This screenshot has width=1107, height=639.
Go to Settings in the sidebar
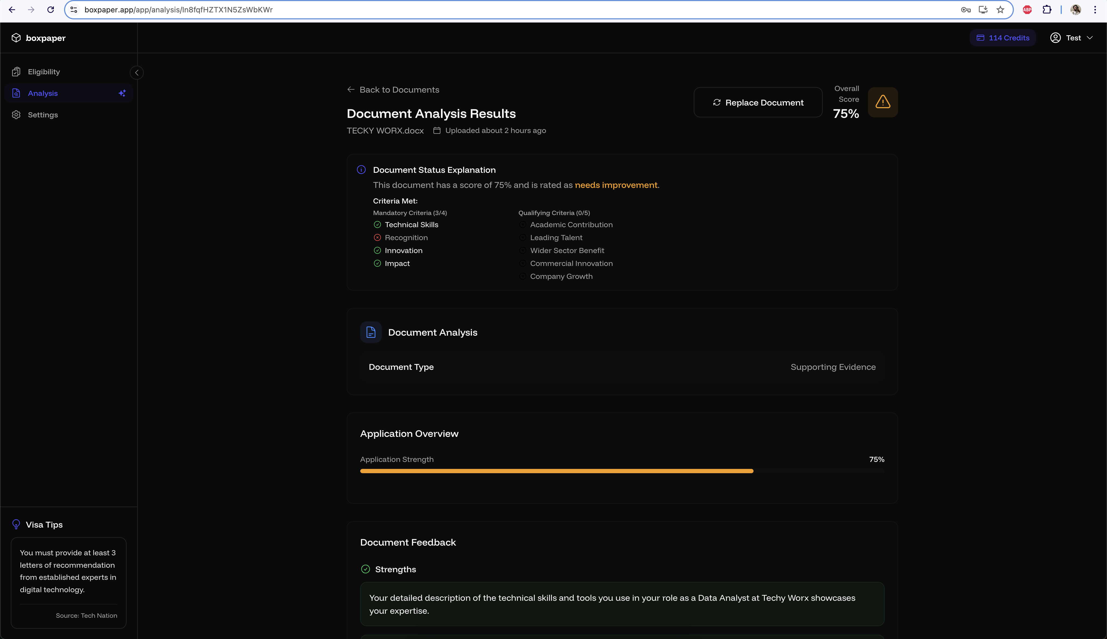click(x=43, y=115)
